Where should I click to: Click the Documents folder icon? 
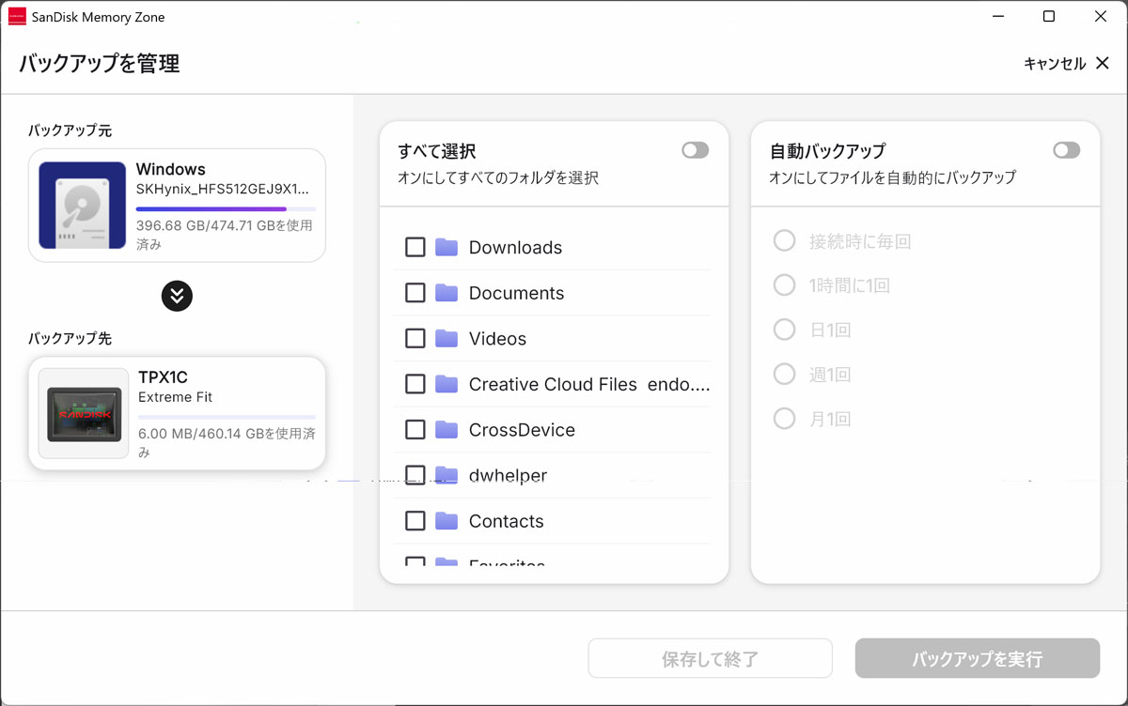pos(446,293)
